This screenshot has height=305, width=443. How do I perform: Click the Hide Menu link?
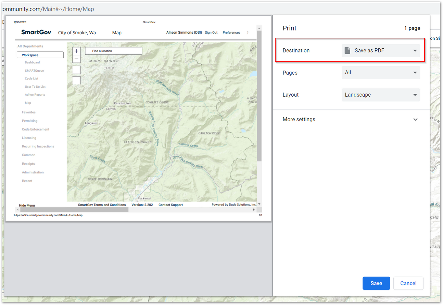pyautogui.click(x=27, y=206)
